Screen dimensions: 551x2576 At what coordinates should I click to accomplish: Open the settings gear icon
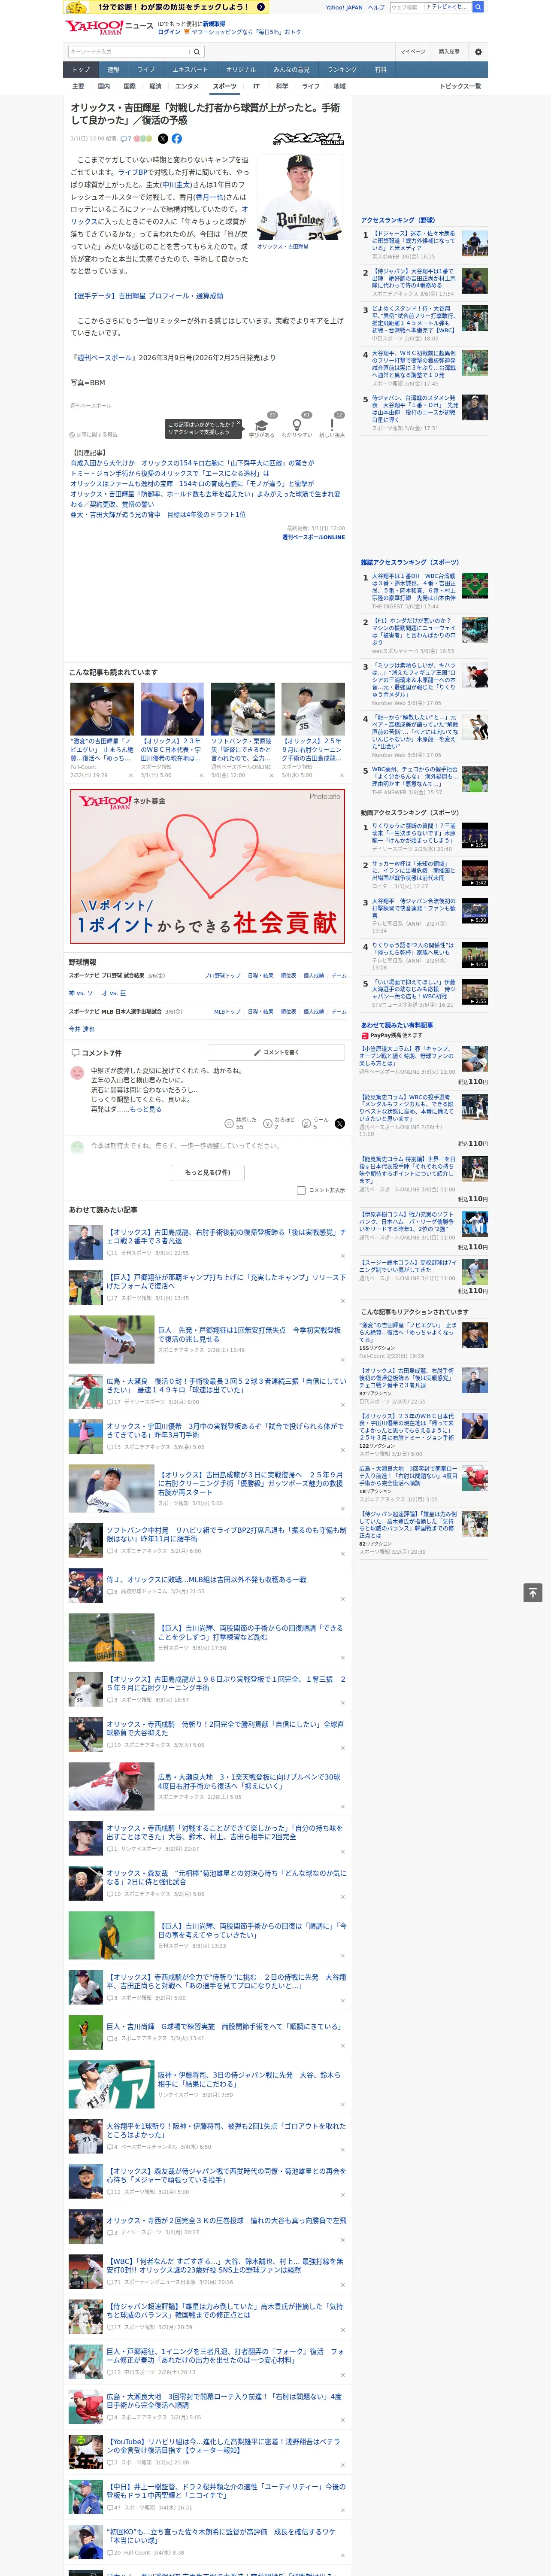[478, 51]
